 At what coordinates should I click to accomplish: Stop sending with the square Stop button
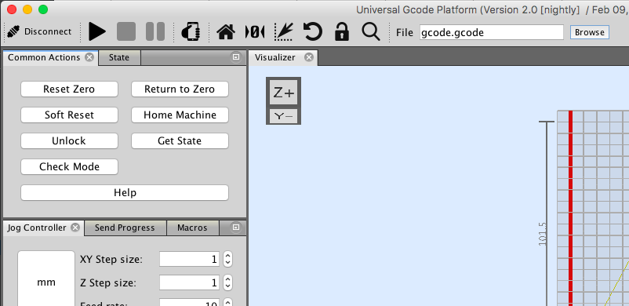(126, 31)
